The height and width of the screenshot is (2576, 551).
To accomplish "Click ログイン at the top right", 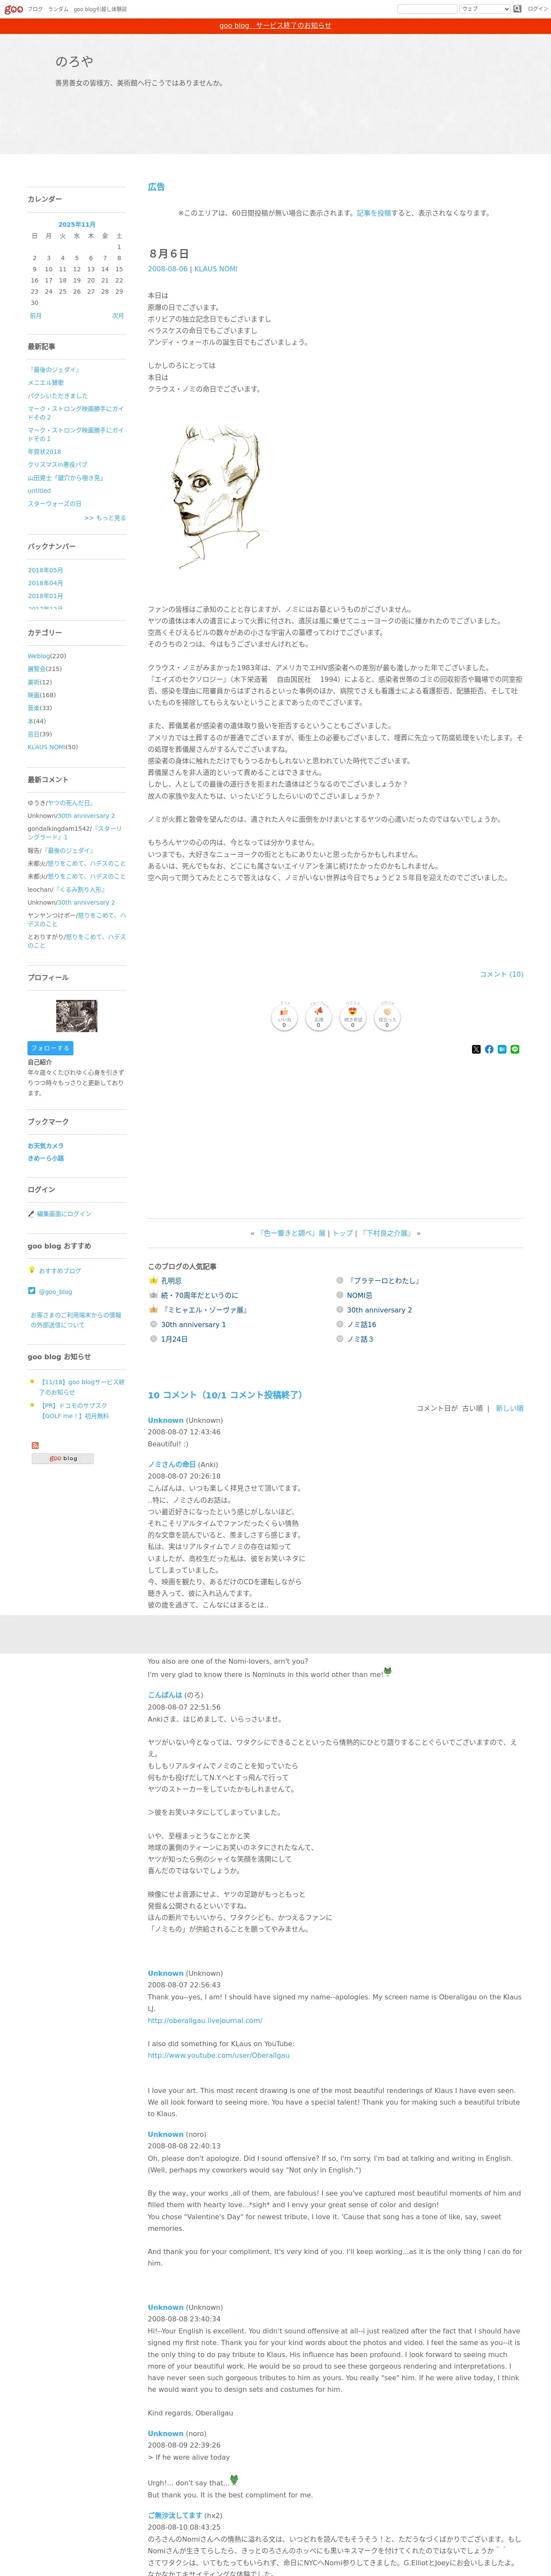I will coord(538,9).
